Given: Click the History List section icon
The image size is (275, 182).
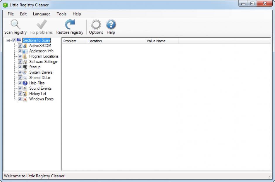Looking at the screenshot, I should (x=25, y=94).
